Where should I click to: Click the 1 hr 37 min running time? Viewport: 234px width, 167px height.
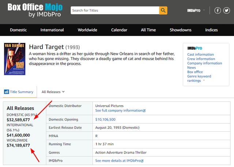[x=105, y=144]
